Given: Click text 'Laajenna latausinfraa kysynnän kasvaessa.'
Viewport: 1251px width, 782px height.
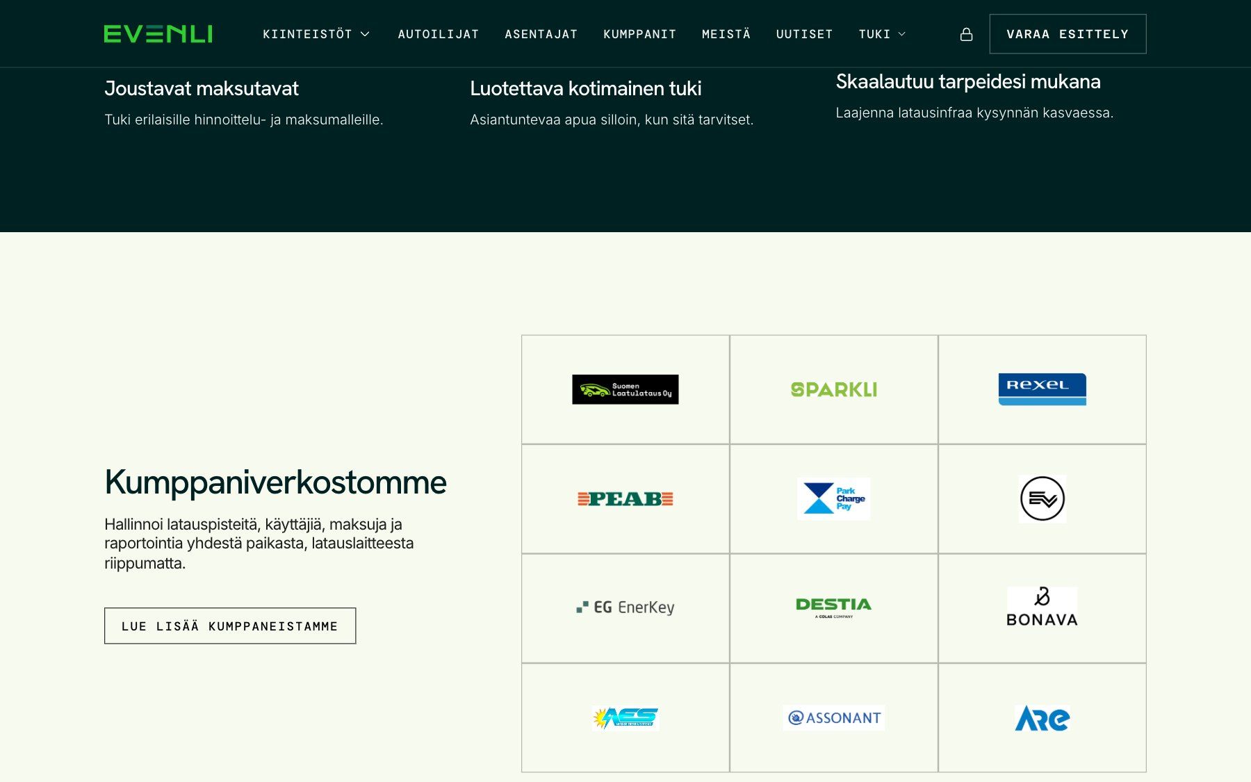Looking at the screenshot, I should click(x=974, y=113).
